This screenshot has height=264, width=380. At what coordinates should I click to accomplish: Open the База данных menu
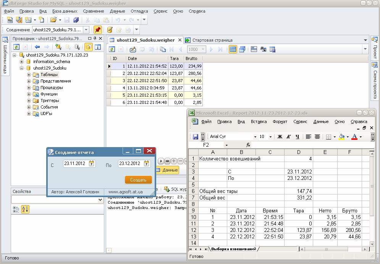pyautogui.click(x=65, y=11)
